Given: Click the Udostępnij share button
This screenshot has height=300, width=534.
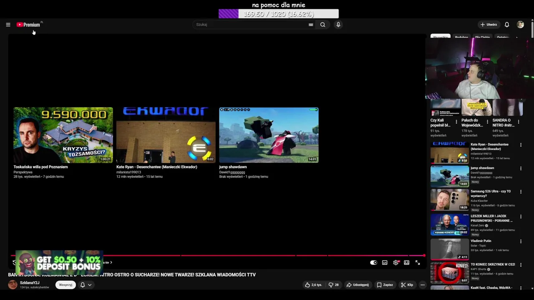Looking at the screenshot, I should (x=358, y=285).
